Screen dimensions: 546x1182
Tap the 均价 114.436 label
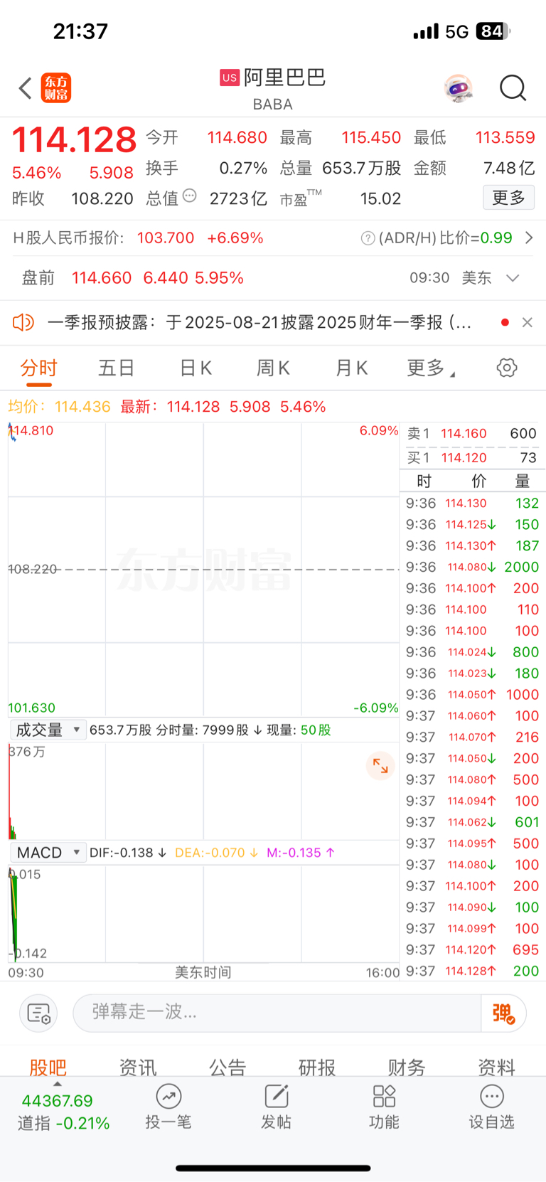tap(60, 407)
